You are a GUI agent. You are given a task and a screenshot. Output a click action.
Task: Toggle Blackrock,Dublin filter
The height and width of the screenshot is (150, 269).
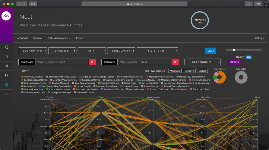[x=200, y=89]
